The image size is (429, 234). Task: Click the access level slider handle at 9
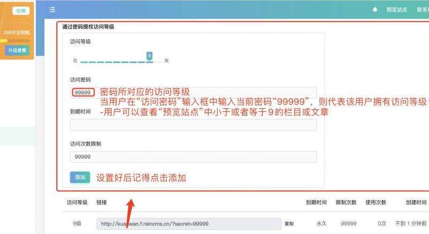(150, 56)
